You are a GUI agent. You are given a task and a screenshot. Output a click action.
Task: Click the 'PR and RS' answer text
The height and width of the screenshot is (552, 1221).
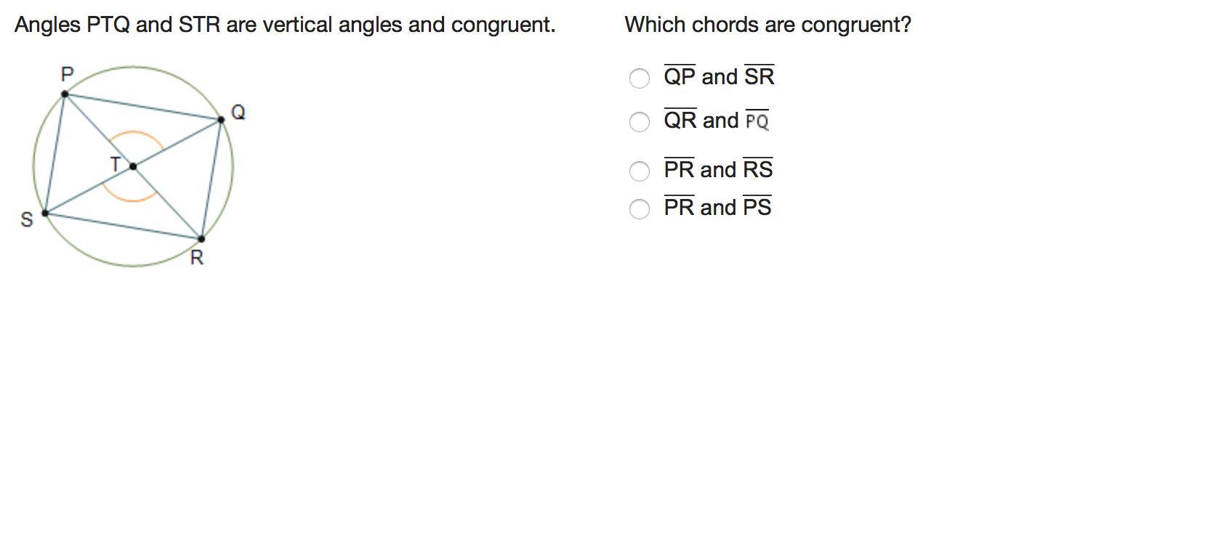click(x=718, y=170)
